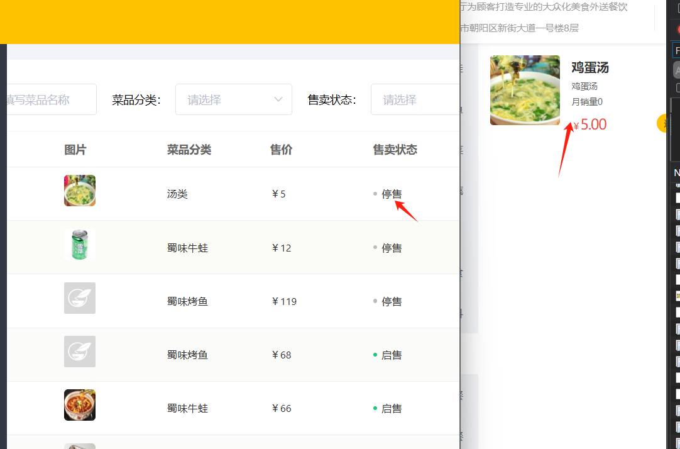Viewport: 680px width, 449px height.
Task: Open the egg soup thumbnail in 汤类 row
Action: [80, 191]
